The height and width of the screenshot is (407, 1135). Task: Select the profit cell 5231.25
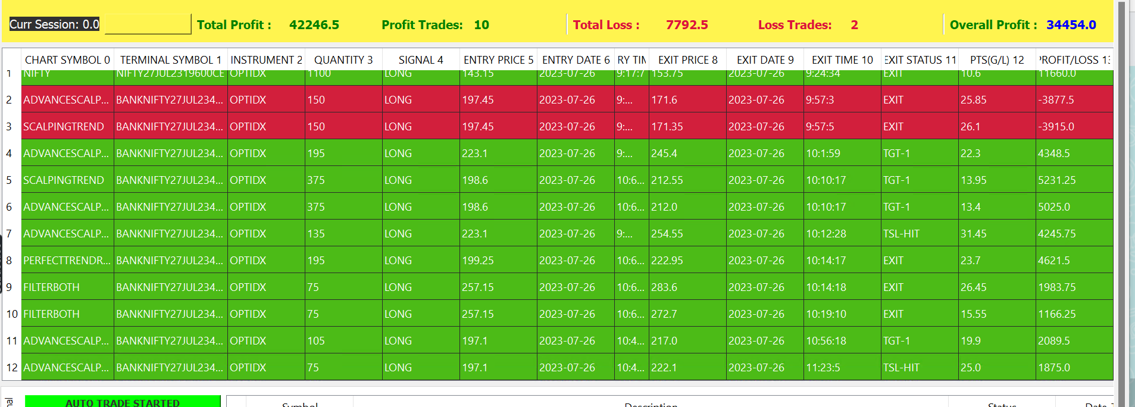click(x=1074, y=180)
